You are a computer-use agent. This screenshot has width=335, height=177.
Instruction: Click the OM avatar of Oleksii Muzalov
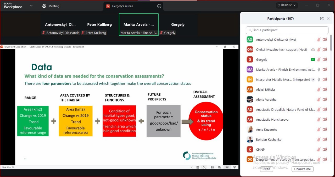coord(250,50)
